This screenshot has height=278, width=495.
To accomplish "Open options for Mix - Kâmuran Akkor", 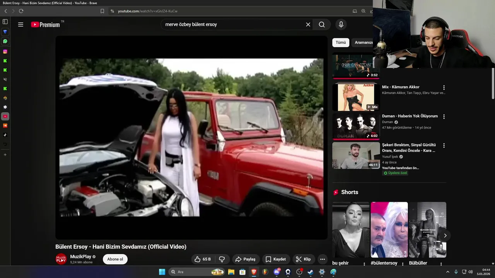I will [444, 88].
